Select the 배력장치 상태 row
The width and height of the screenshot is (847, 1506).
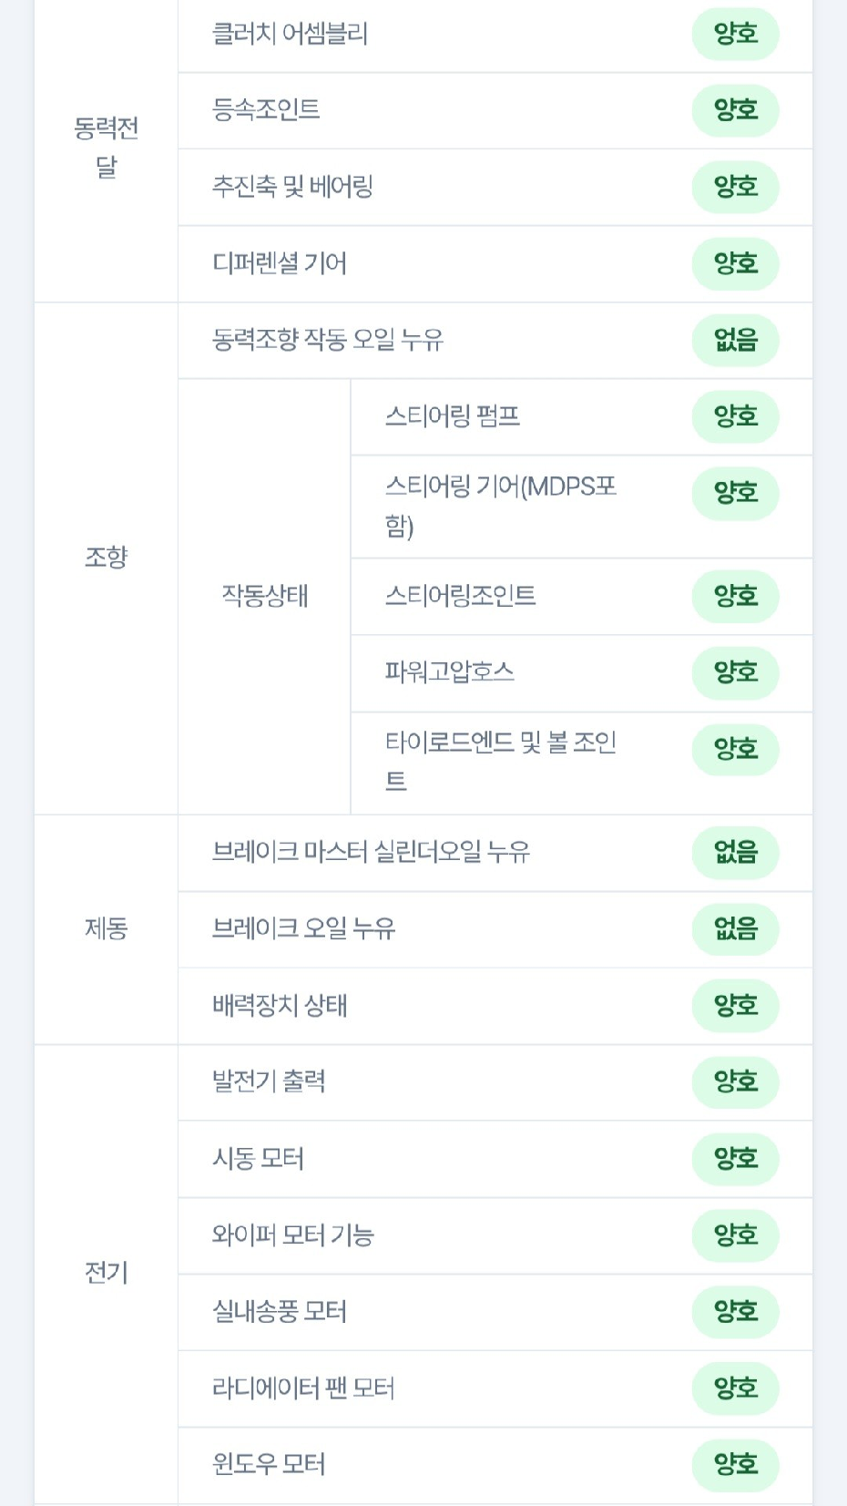(495, 1006)
